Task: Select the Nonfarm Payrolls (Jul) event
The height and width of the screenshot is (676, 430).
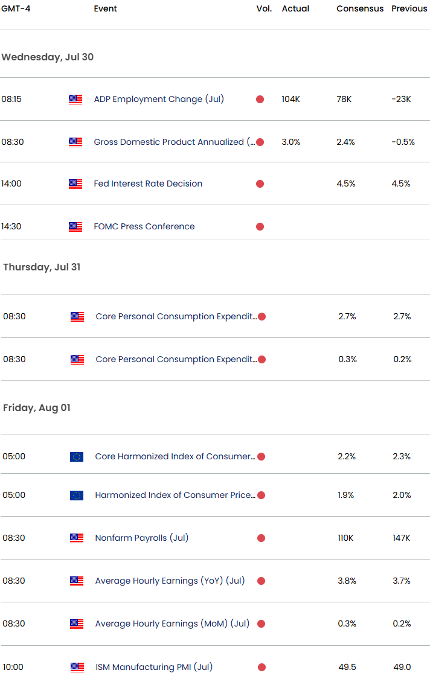Action: point(142,538)
